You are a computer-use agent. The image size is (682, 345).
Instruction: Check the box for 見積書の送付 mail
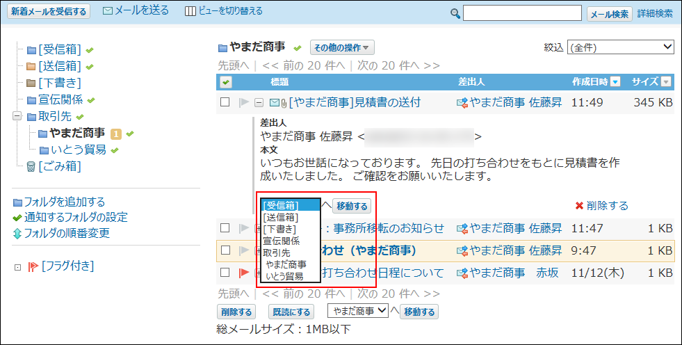pos(225,102)
